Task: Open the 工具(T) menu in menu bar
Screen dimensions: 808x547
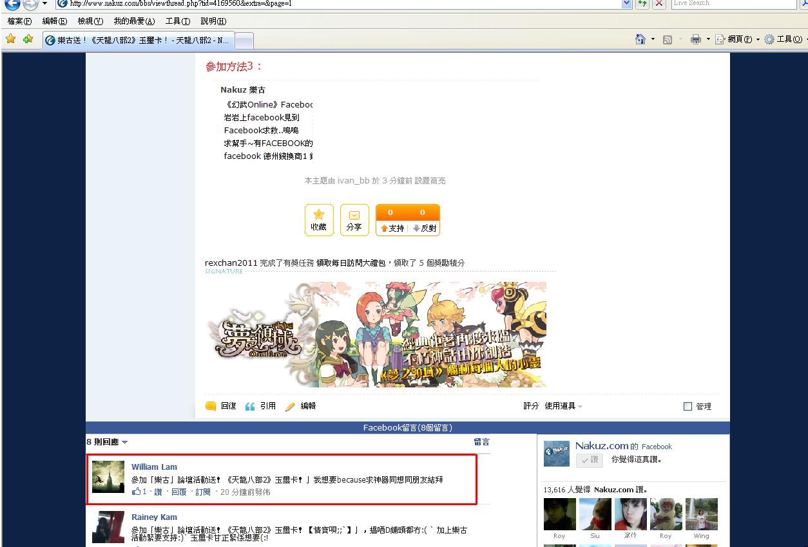Action: point(178,21)
